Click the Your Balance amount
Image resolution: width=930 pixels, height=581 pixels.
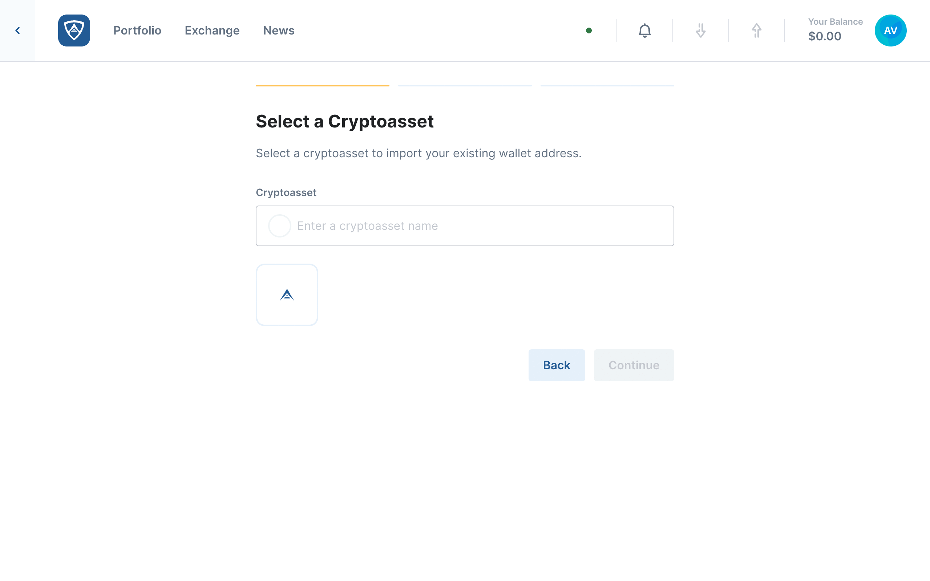pos(825,36)
